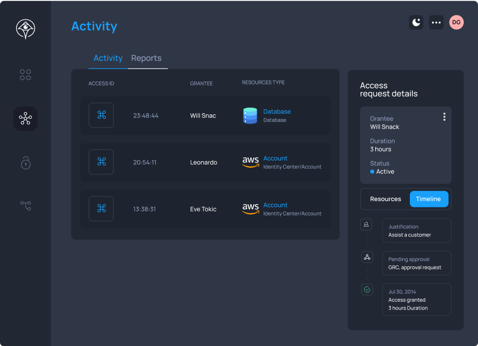478x346 pixels.
Task: Click the eye logo in the sidebar
Action: (25, 29)
